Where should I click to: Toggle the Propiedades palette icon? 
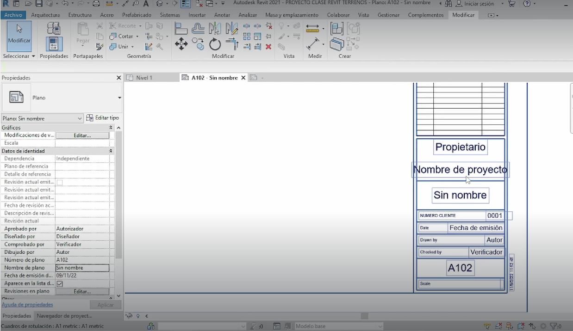[x=54, y=44]
